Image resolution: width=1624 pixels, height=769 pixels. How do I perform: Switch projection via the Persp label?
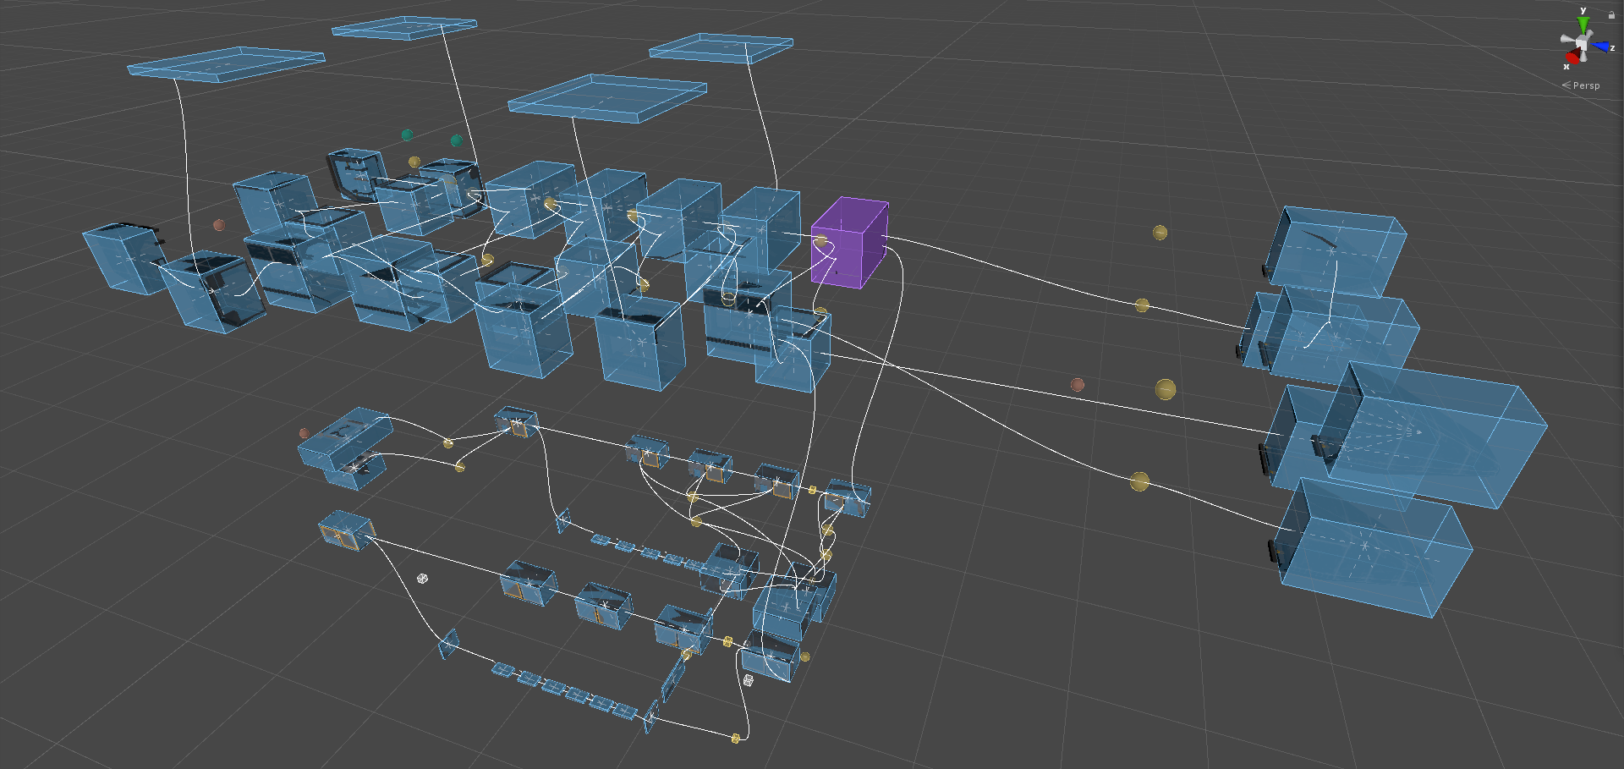(1581, 85)
